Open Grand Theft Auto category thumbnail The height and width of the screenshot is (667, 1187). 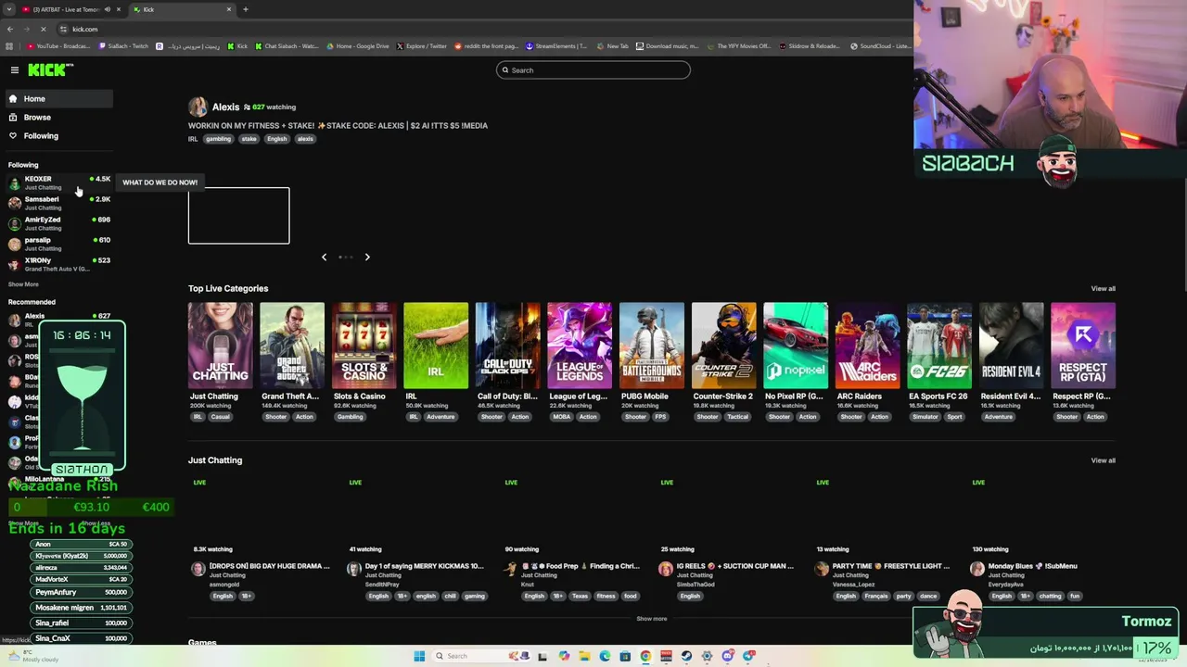[x=292, y=346]
